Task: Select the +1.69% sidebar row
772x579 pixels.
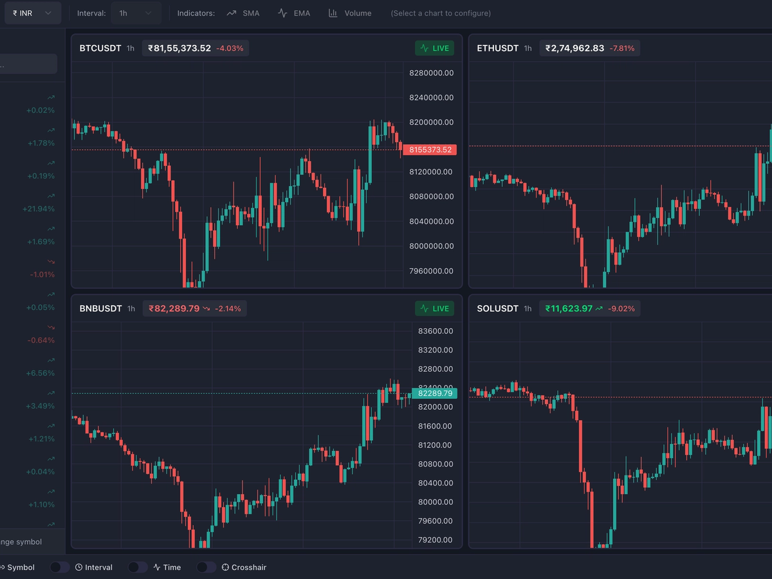Action: pos(32,235)
